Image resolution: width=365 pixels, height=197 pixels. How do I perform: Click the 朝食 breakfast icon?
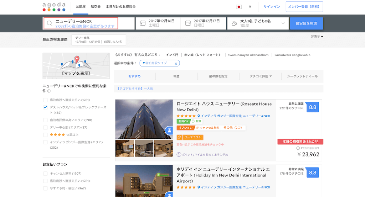click(x=193, y=121)
